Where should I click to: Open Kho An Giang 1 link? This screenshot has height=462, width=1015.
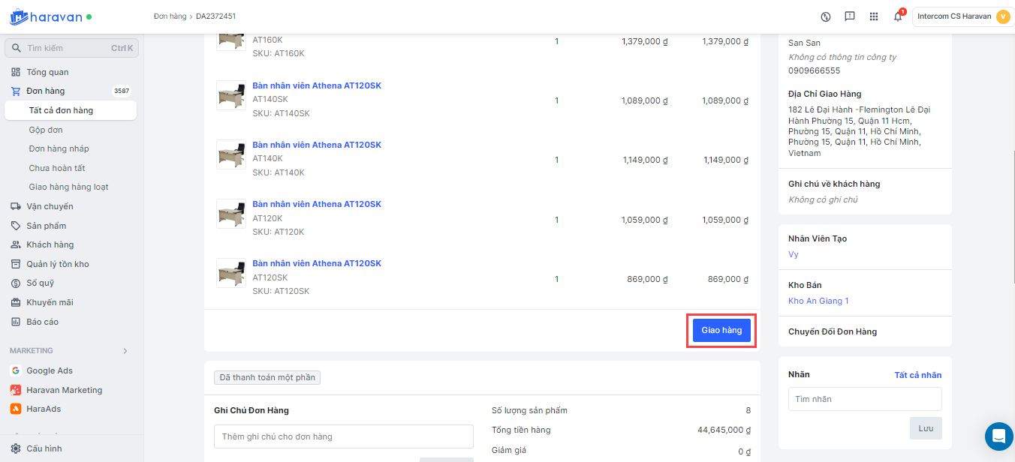(818, 301)
